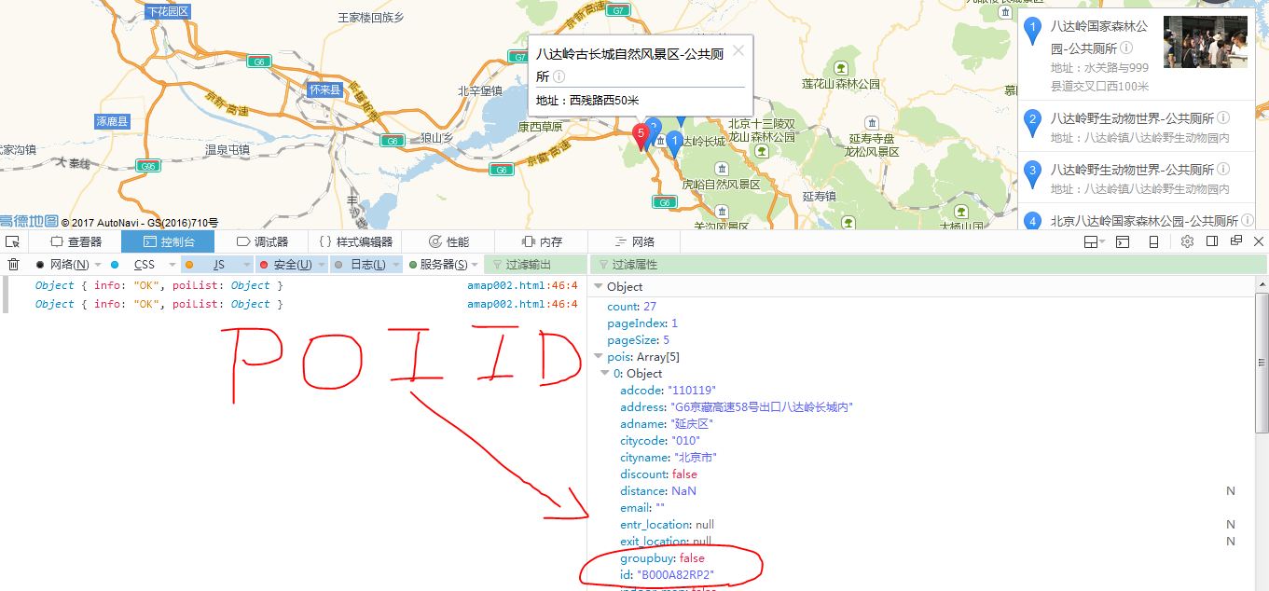Switch to 内存 memory tab
1269x591 pixels.
click(x=542, y=241)
